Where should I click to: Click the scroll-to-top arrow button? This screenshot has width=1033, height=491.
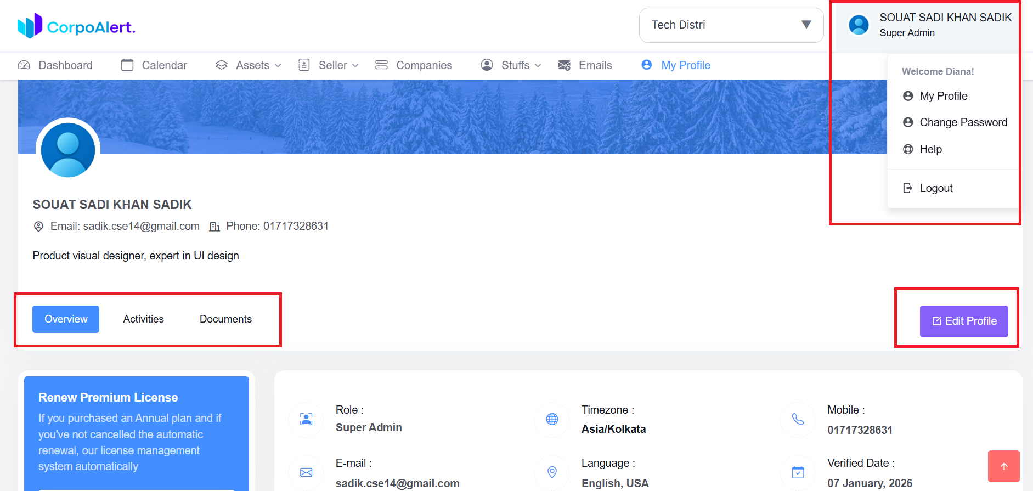pos(1003,466)
